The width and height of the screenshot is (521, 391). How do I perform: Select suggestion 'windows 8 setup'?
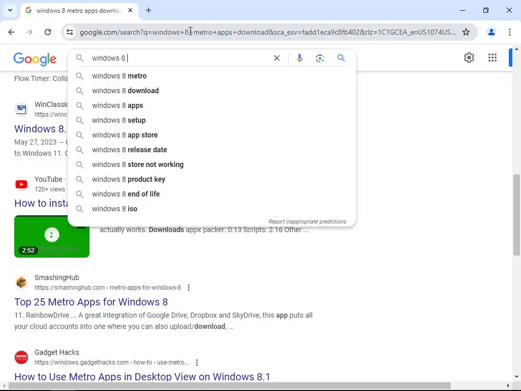[x=212, y=120]
